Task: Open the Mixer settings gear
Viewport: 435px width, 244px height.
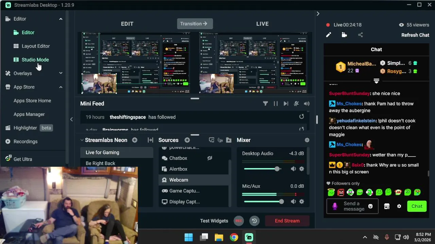Action: coord(307,140)
